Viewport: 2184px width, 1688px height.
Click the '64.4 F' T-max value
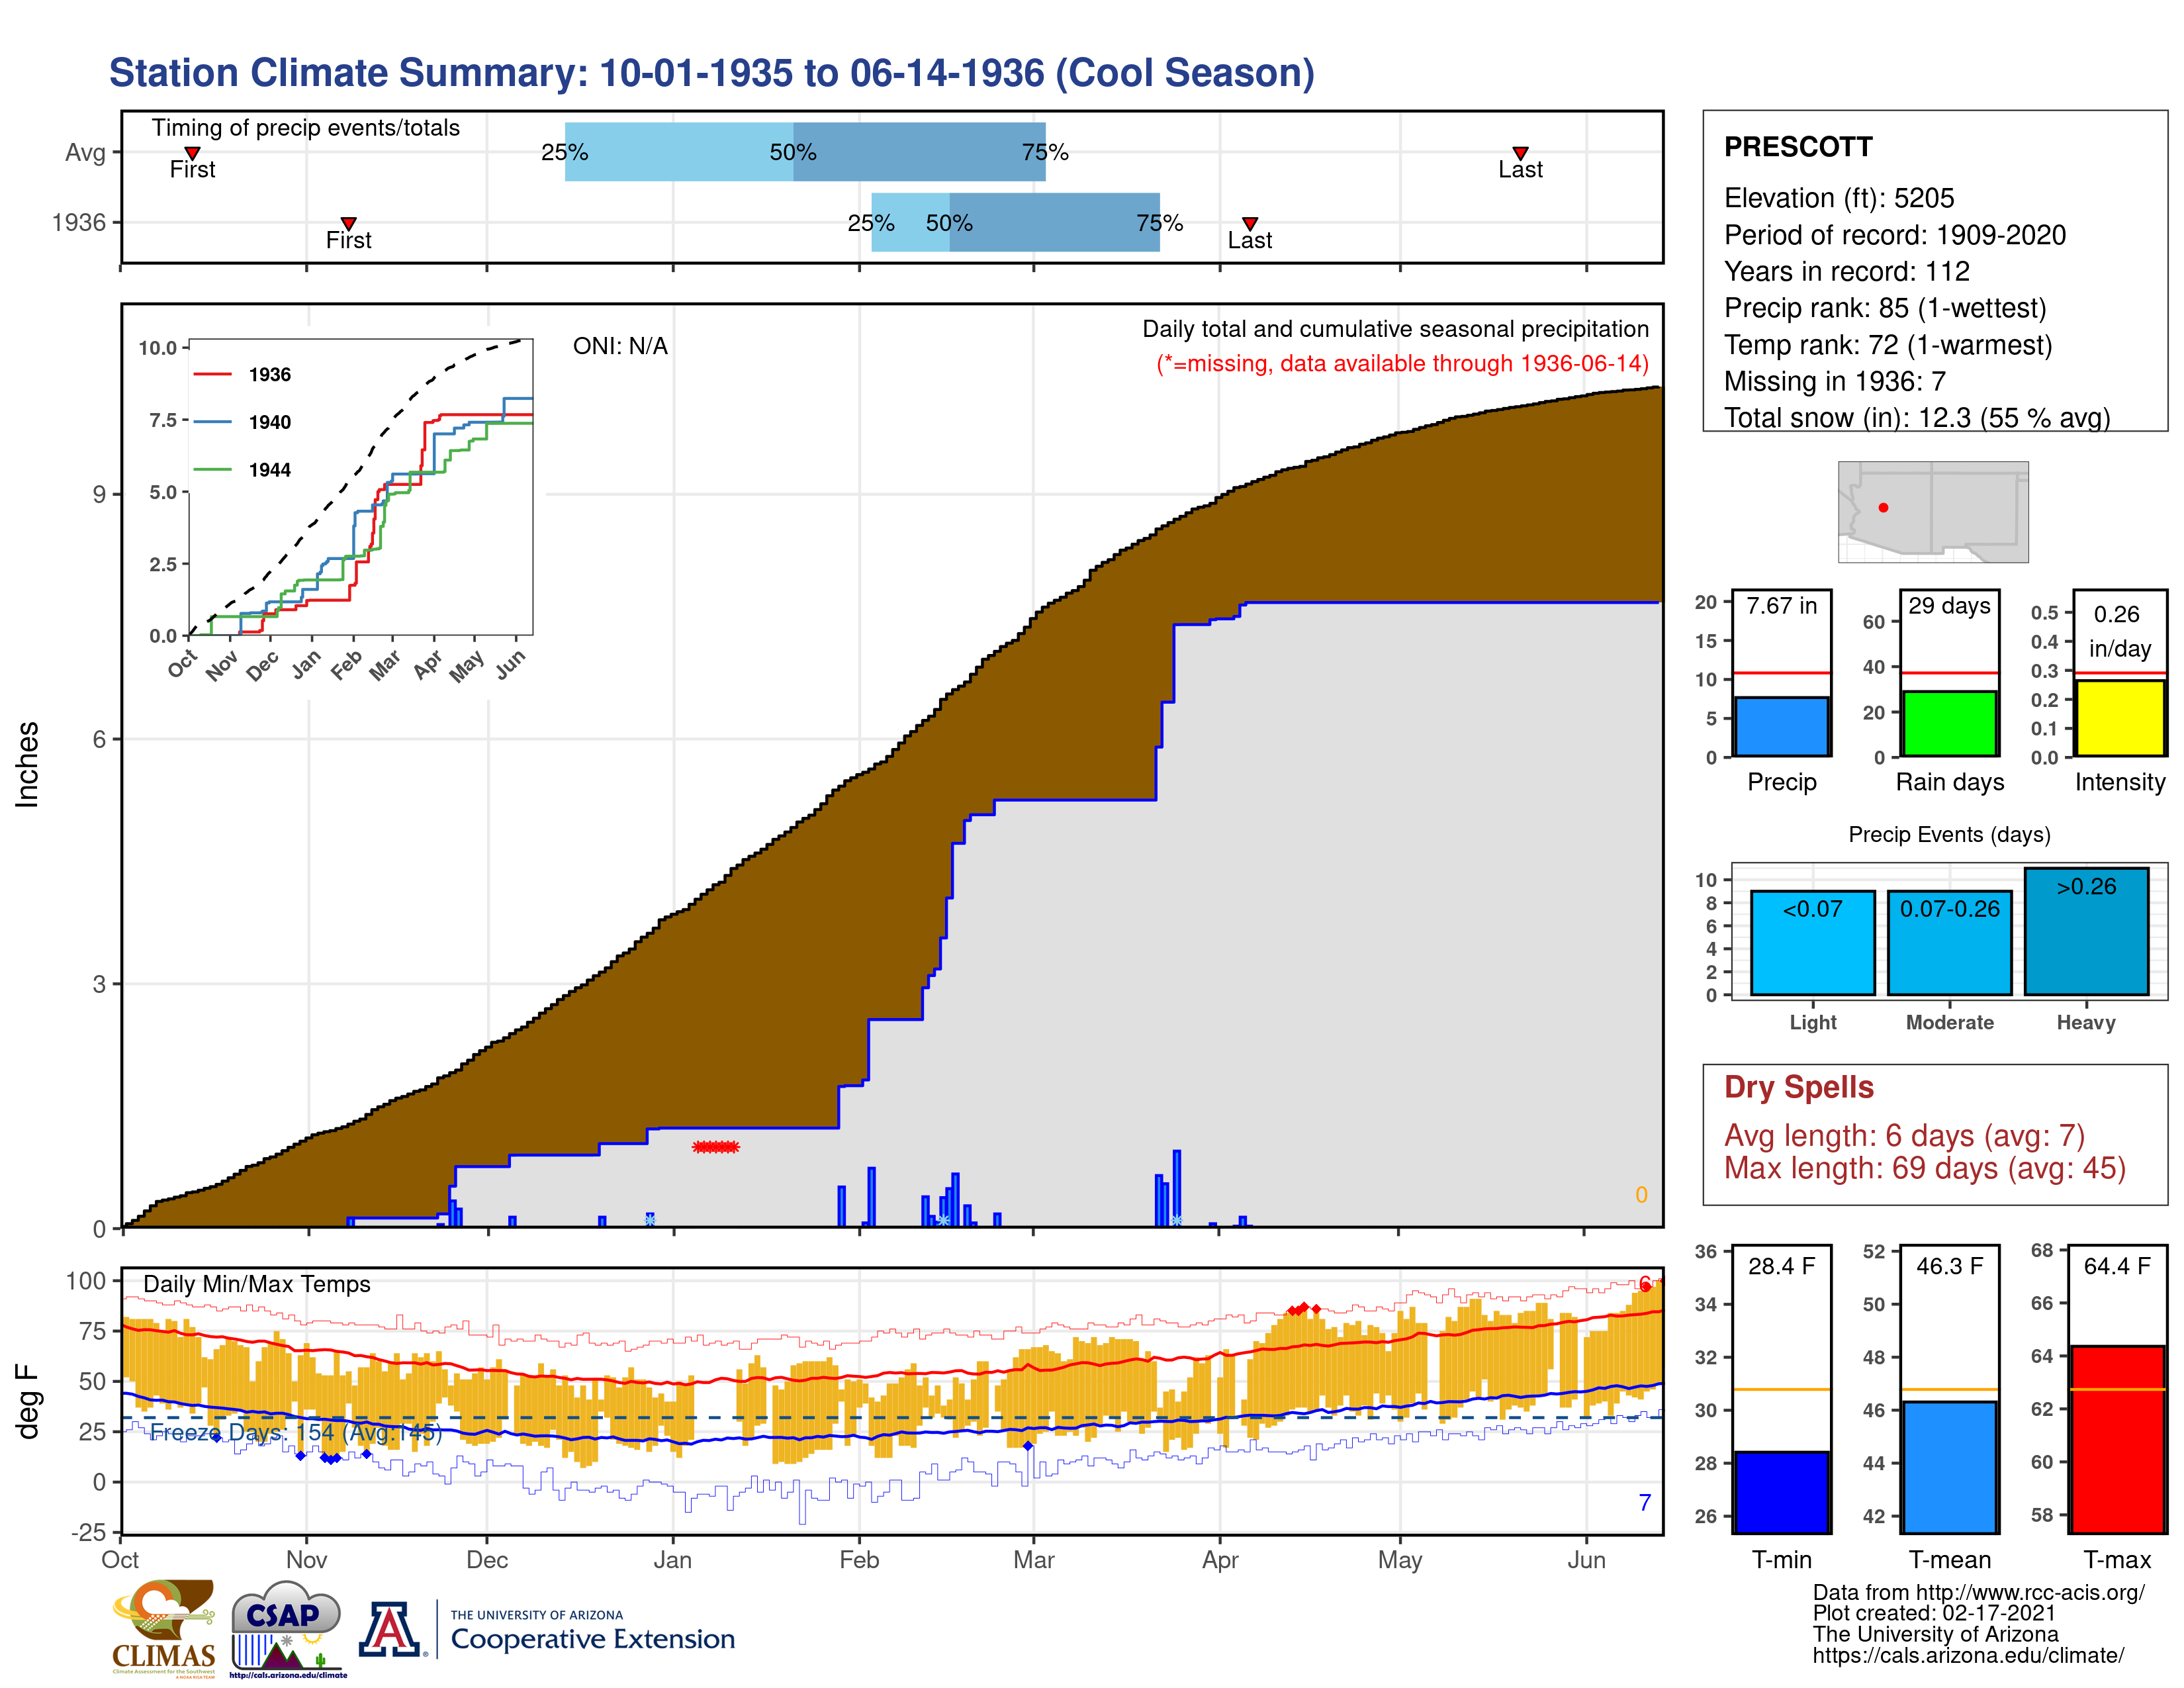tap(2117, 1266)
